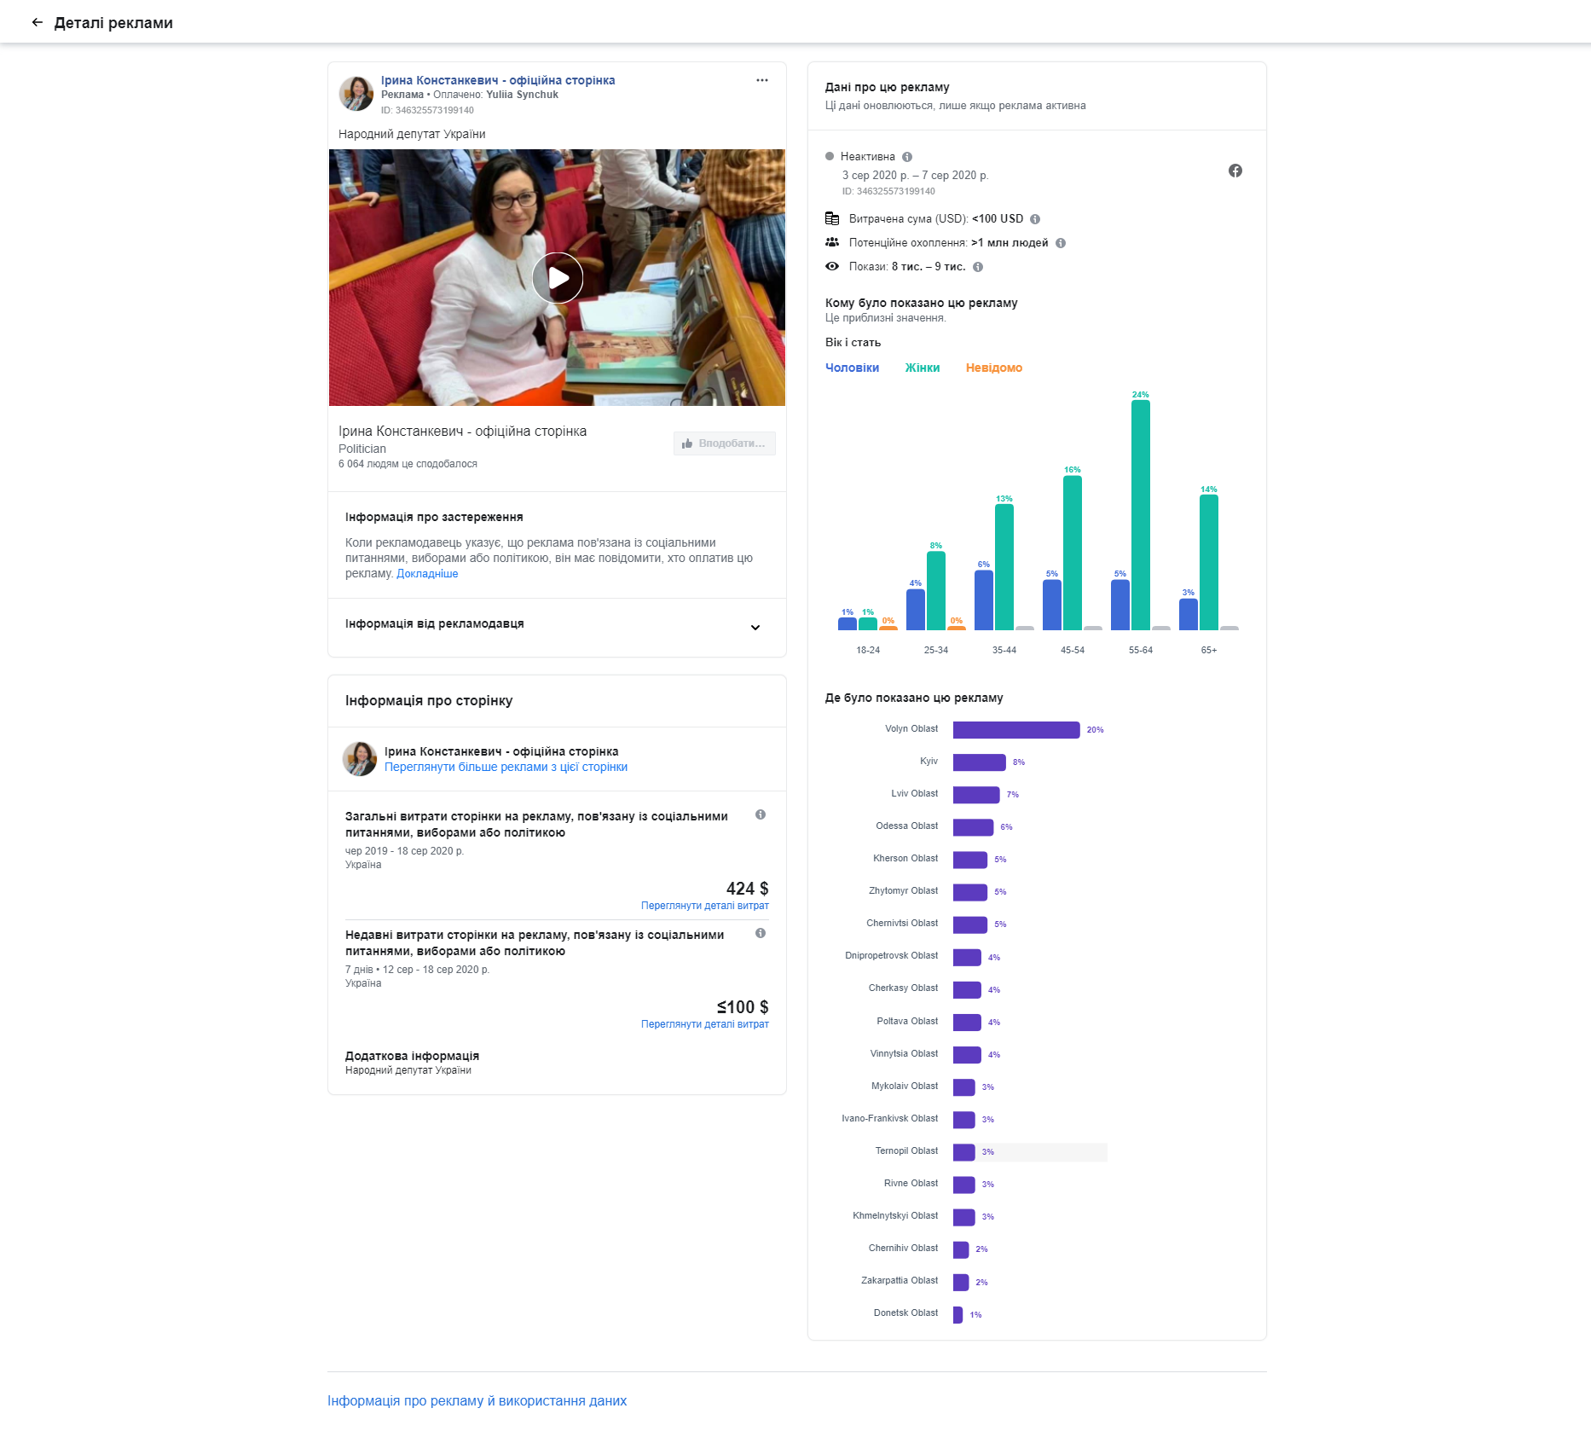The height and width of the screenshot is (1443, 1591).
Task: Click info icon beside Покази
Action: pyautogui.click(x=978, y=267)
